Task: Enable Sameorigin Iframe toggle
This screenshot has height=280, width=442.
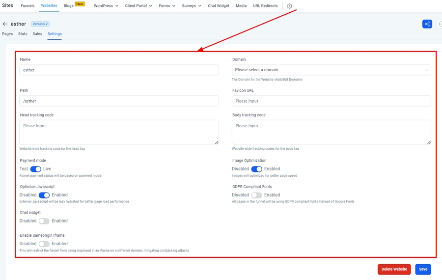Action: point(44,244)
